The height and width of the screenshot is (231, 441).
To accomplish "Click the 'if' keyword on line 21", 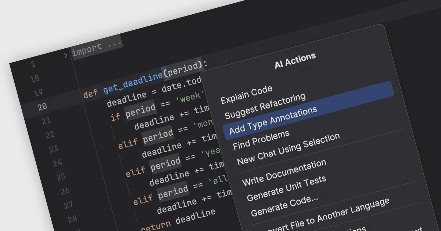I will 115,117.
